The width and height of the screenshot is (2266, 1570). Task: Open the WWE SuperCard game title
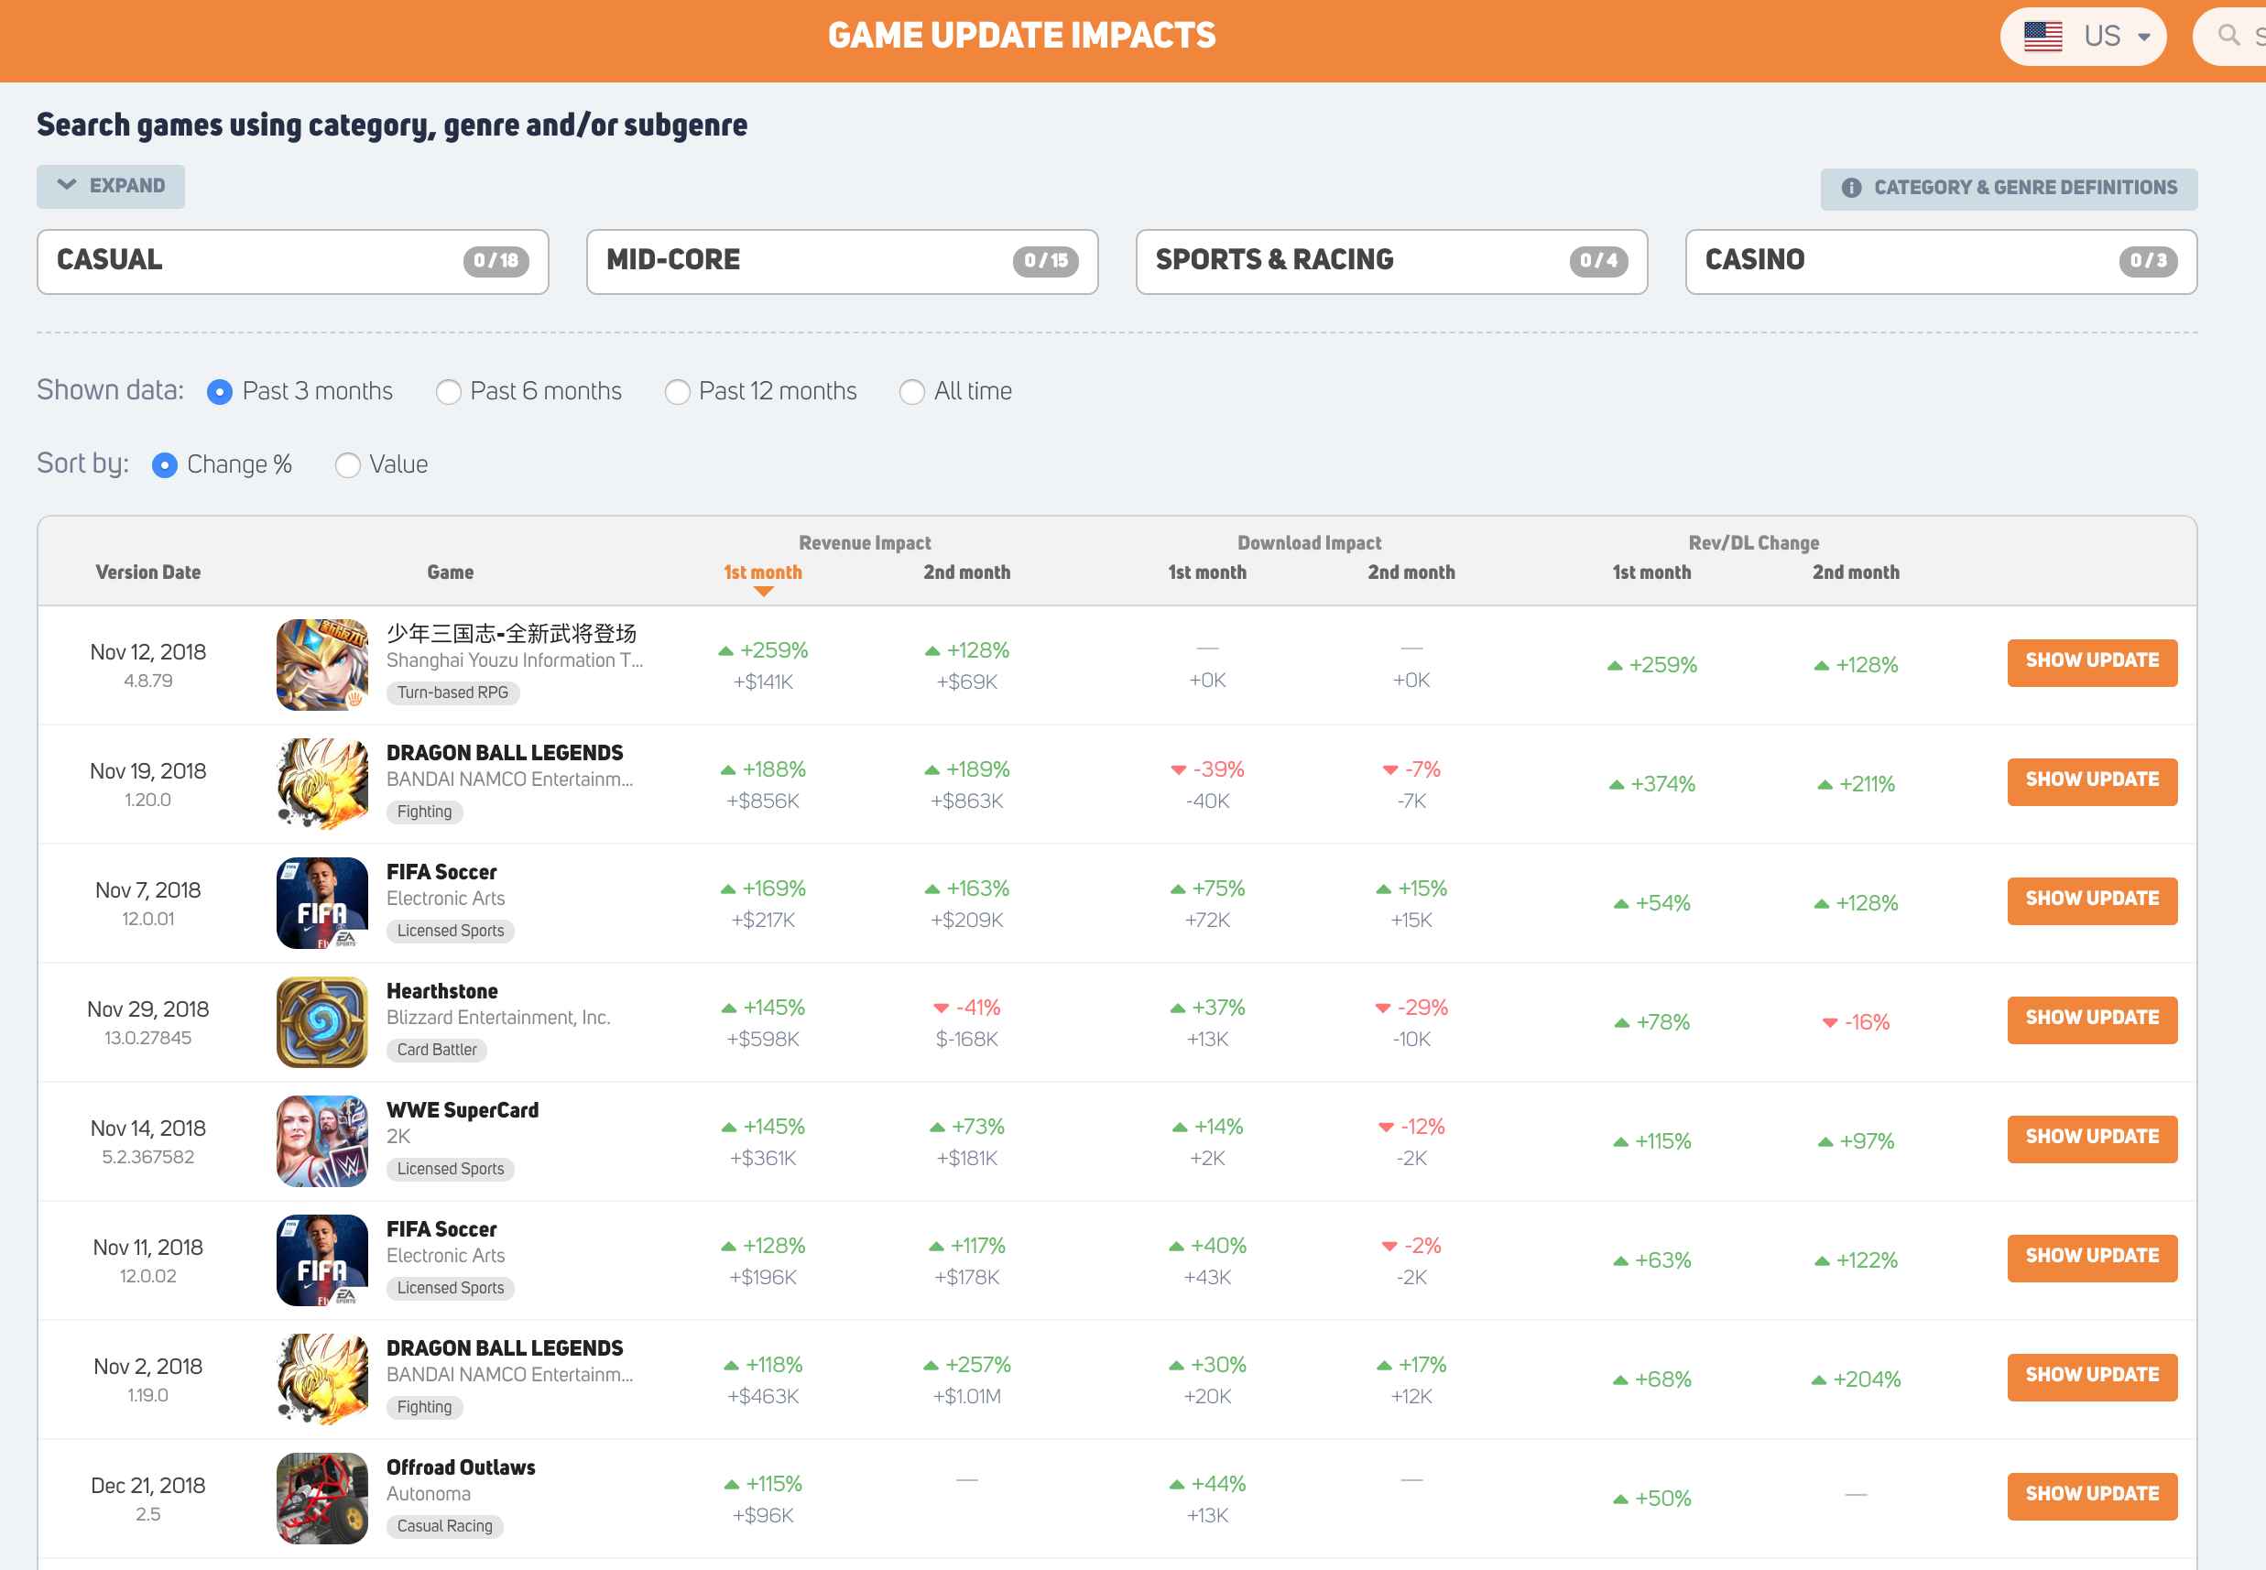(x=463, y=1110)
